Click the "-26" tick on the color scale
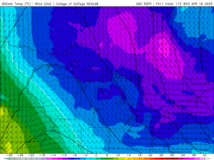This screenshot has height=160, width=214. tap(20, 155)
